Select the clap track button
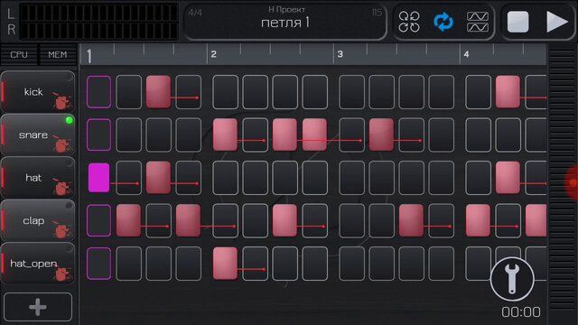This screenshot has width=578, height=325. 38,220
